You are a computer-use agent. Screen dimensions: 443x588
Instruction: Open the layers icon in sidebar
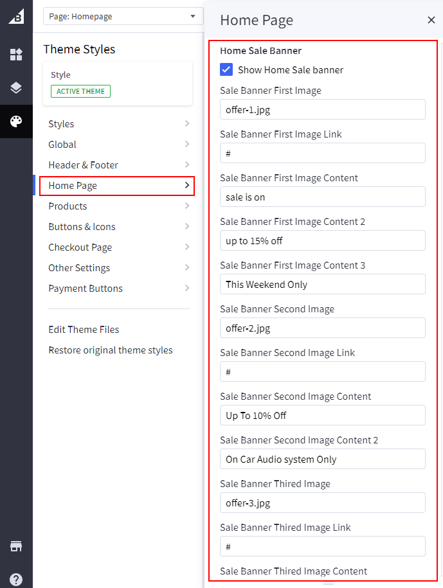pos(16,88)
